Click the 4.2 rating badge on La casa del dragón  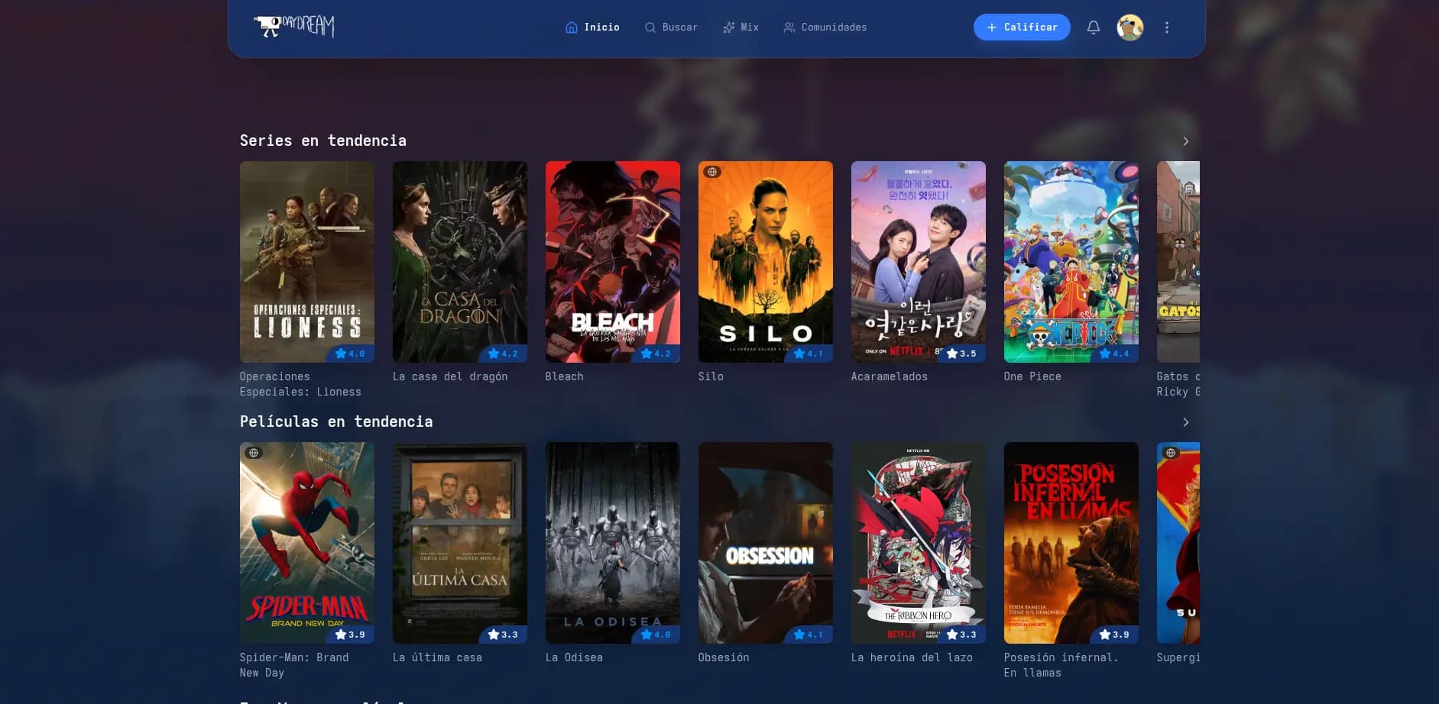[504, 354]
